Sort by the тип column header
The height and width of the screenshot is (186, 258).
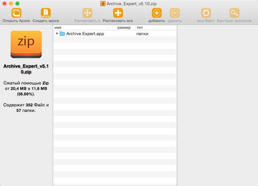[156, 27]
